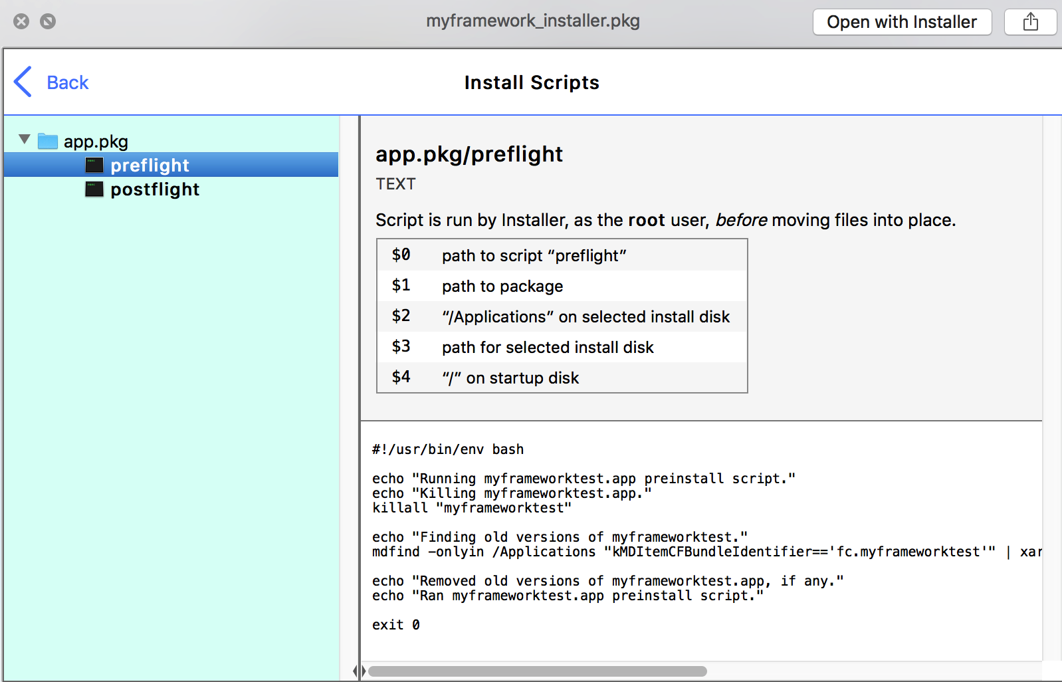Click the app.pkg folder icon
The height and width of the screenshot is (682, 1062).
(48, 141)
